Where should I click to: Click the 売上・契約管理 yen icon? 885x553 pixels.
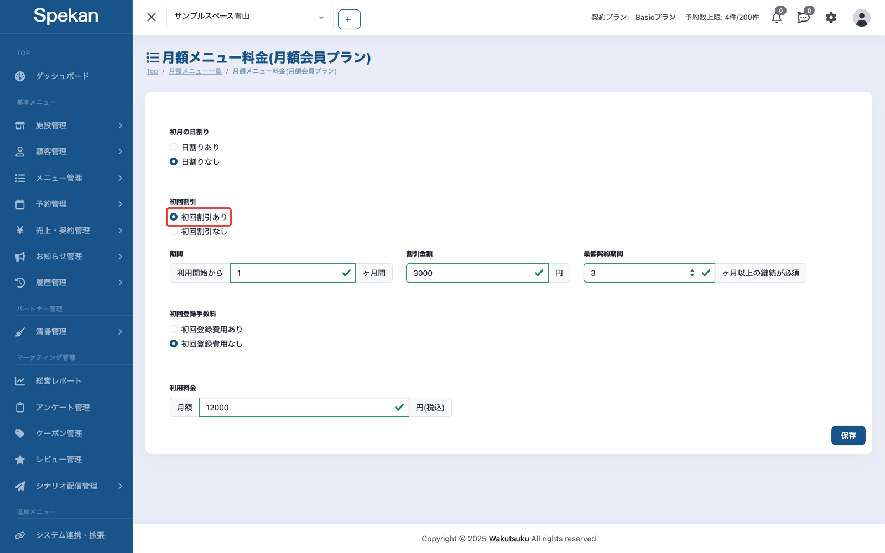click(20, 230)
